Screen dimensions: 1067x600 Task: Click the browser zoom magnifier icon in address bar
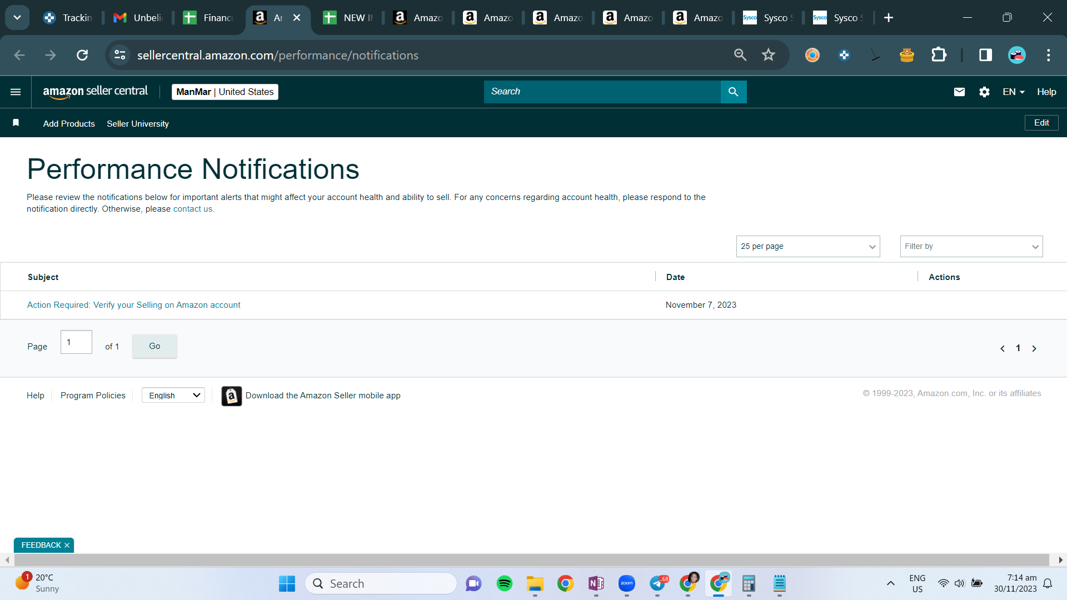click(740, 55)
